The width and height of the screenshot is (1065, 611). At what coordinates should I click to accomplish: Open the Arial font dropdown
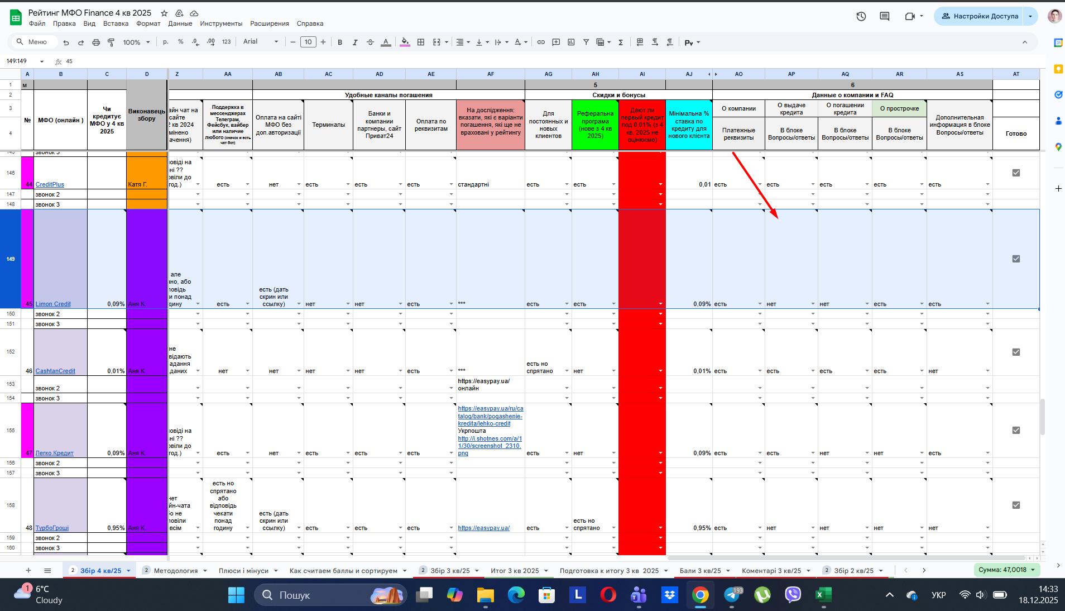pos(261,42)
